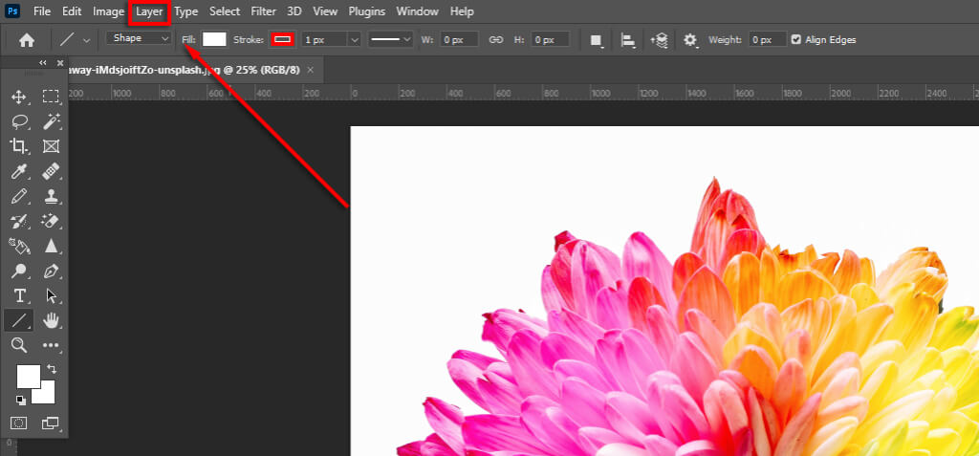This screenshot has width=979, height=456.
Task: Open the Shape tool mode dropdown
Action: 140,39
